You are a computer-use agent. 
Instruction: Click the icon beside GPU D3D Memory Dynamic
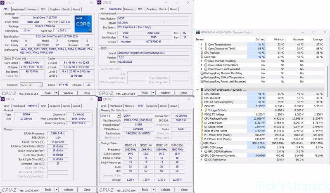202,155
